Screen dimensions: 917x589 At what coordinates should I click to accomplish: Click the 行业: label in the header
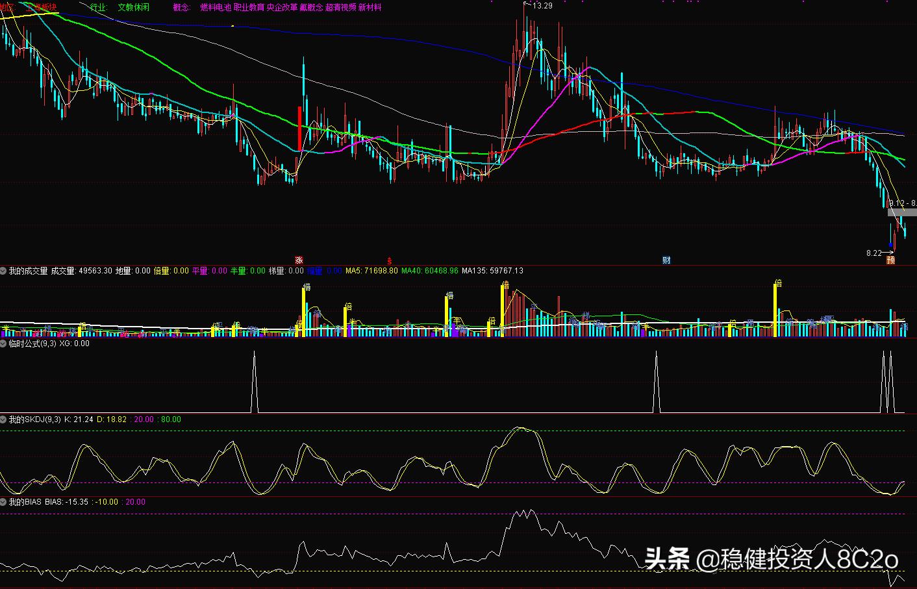98,8
